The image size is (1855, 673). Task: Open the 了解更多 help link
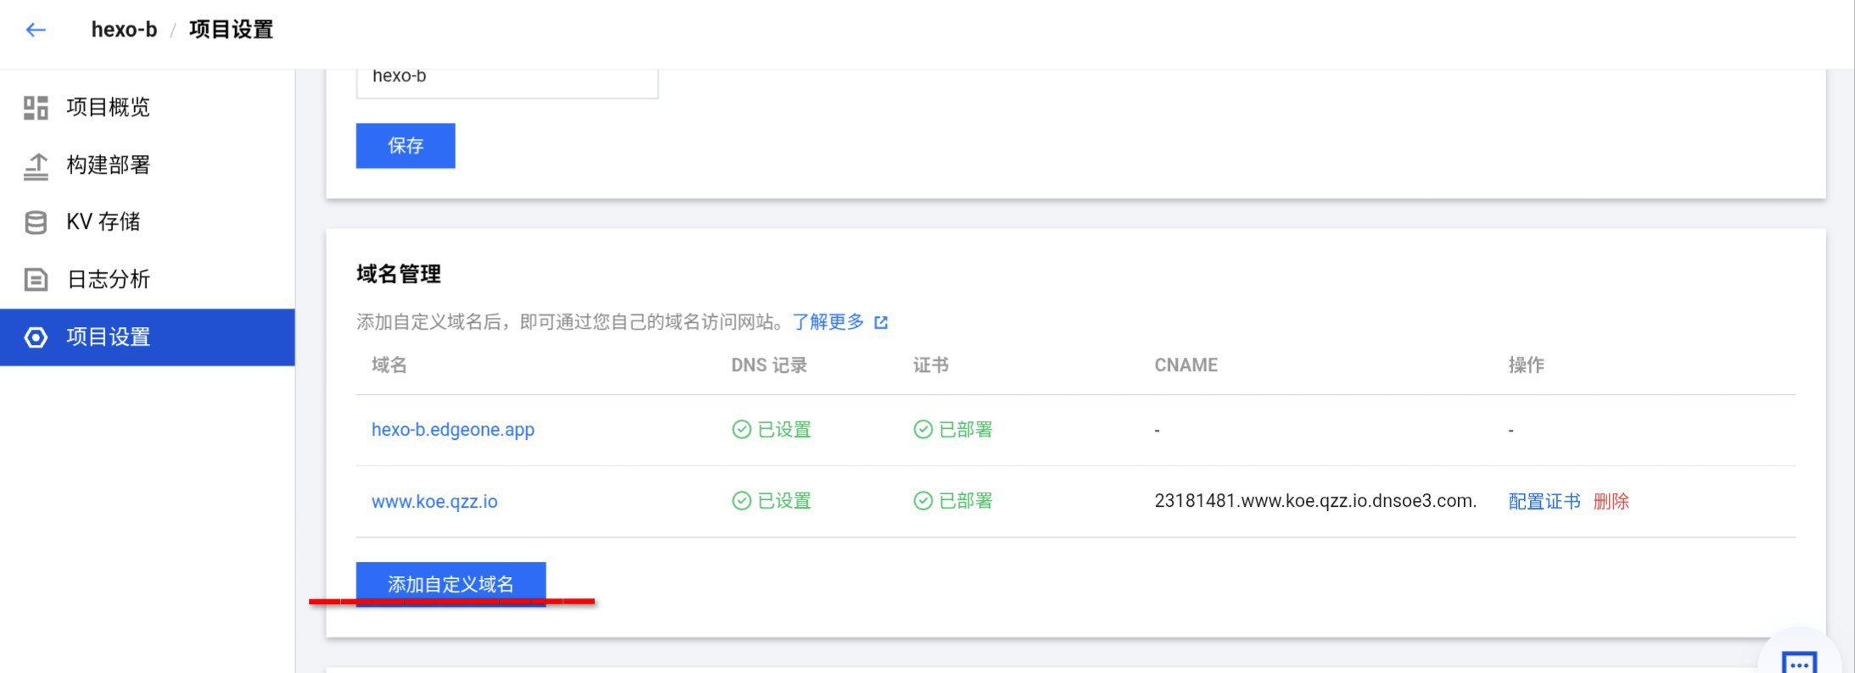[828, 322]
